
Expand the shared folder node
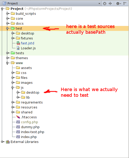coord(12,112)
